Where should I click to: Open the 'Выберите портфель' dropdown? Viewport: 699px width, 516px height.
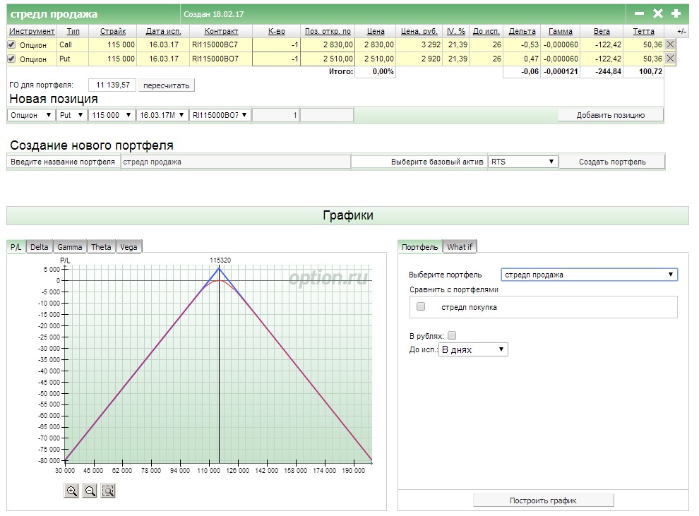tap(589, 275)
